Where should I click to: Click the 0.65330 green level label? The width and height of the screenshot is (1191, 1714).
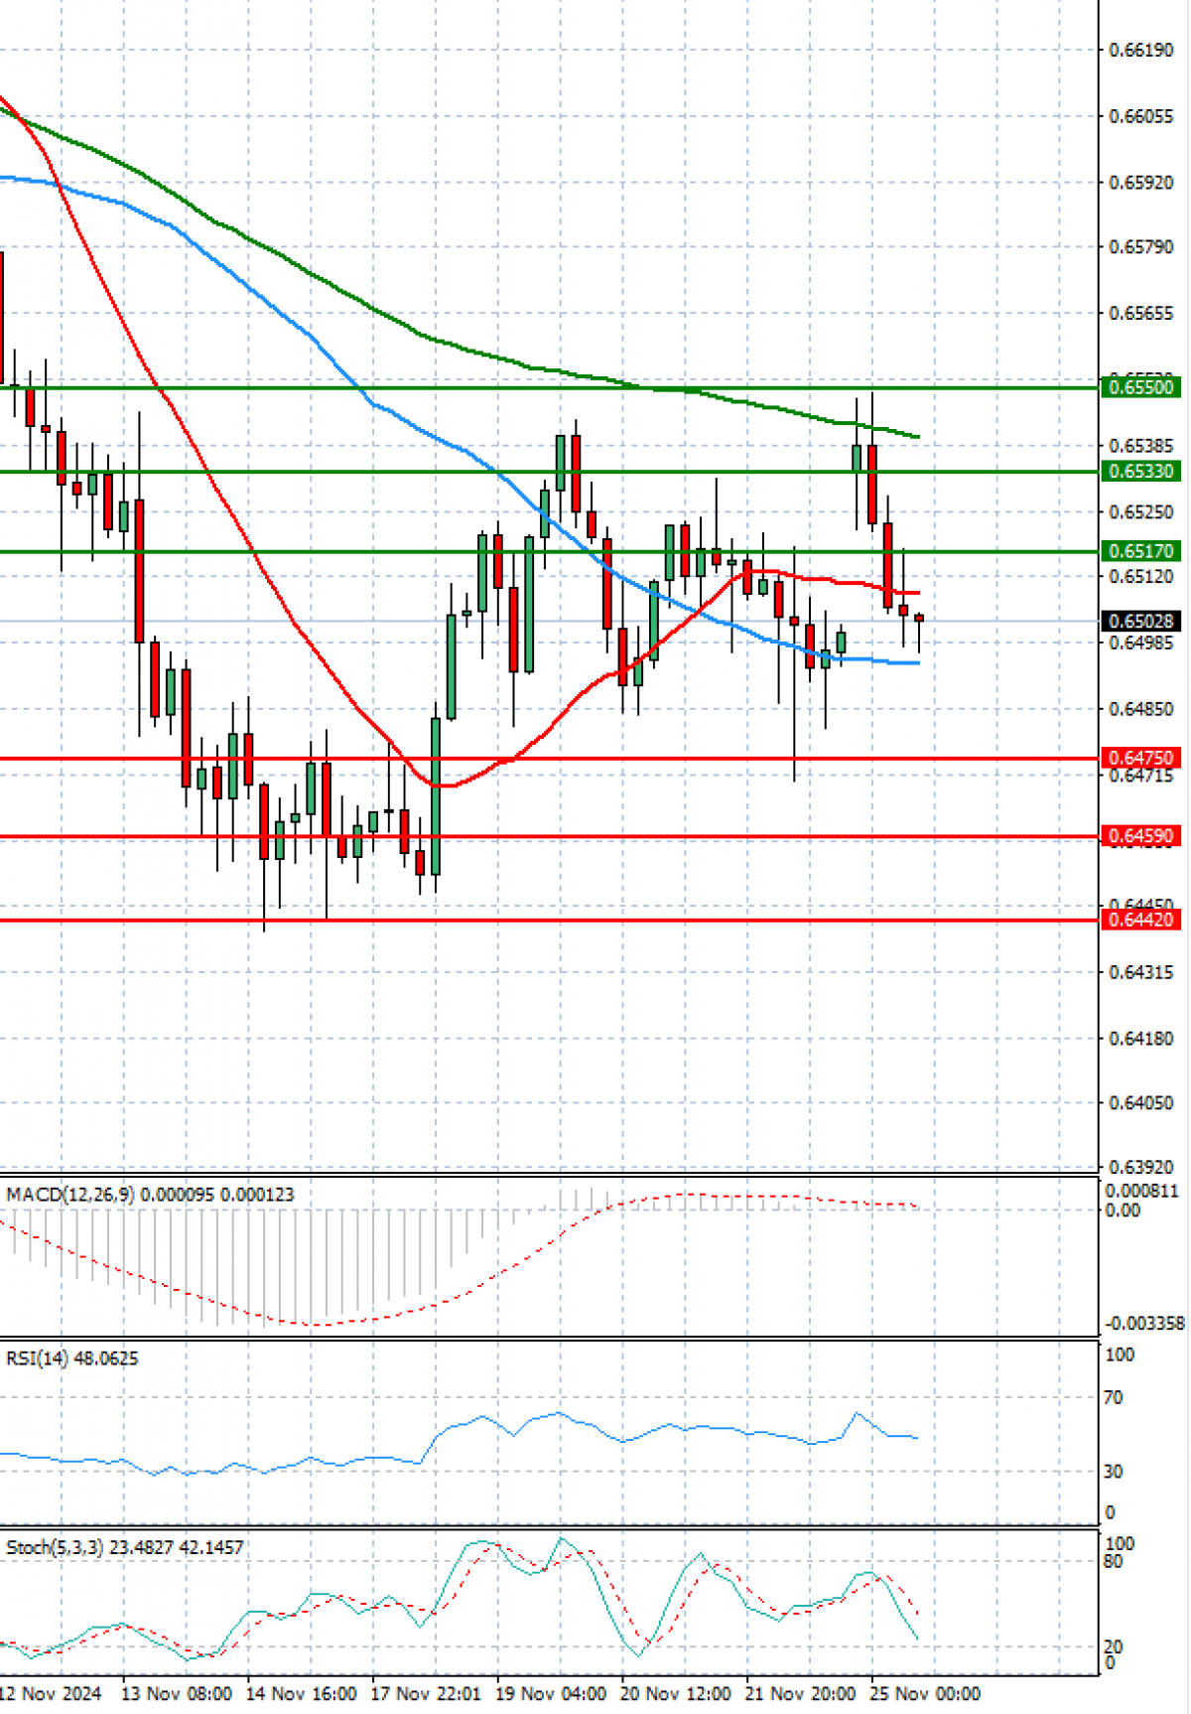1140,471
